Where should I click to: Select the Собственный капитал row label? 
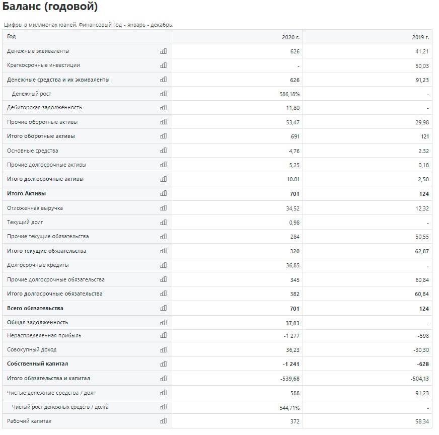[38, 364]
